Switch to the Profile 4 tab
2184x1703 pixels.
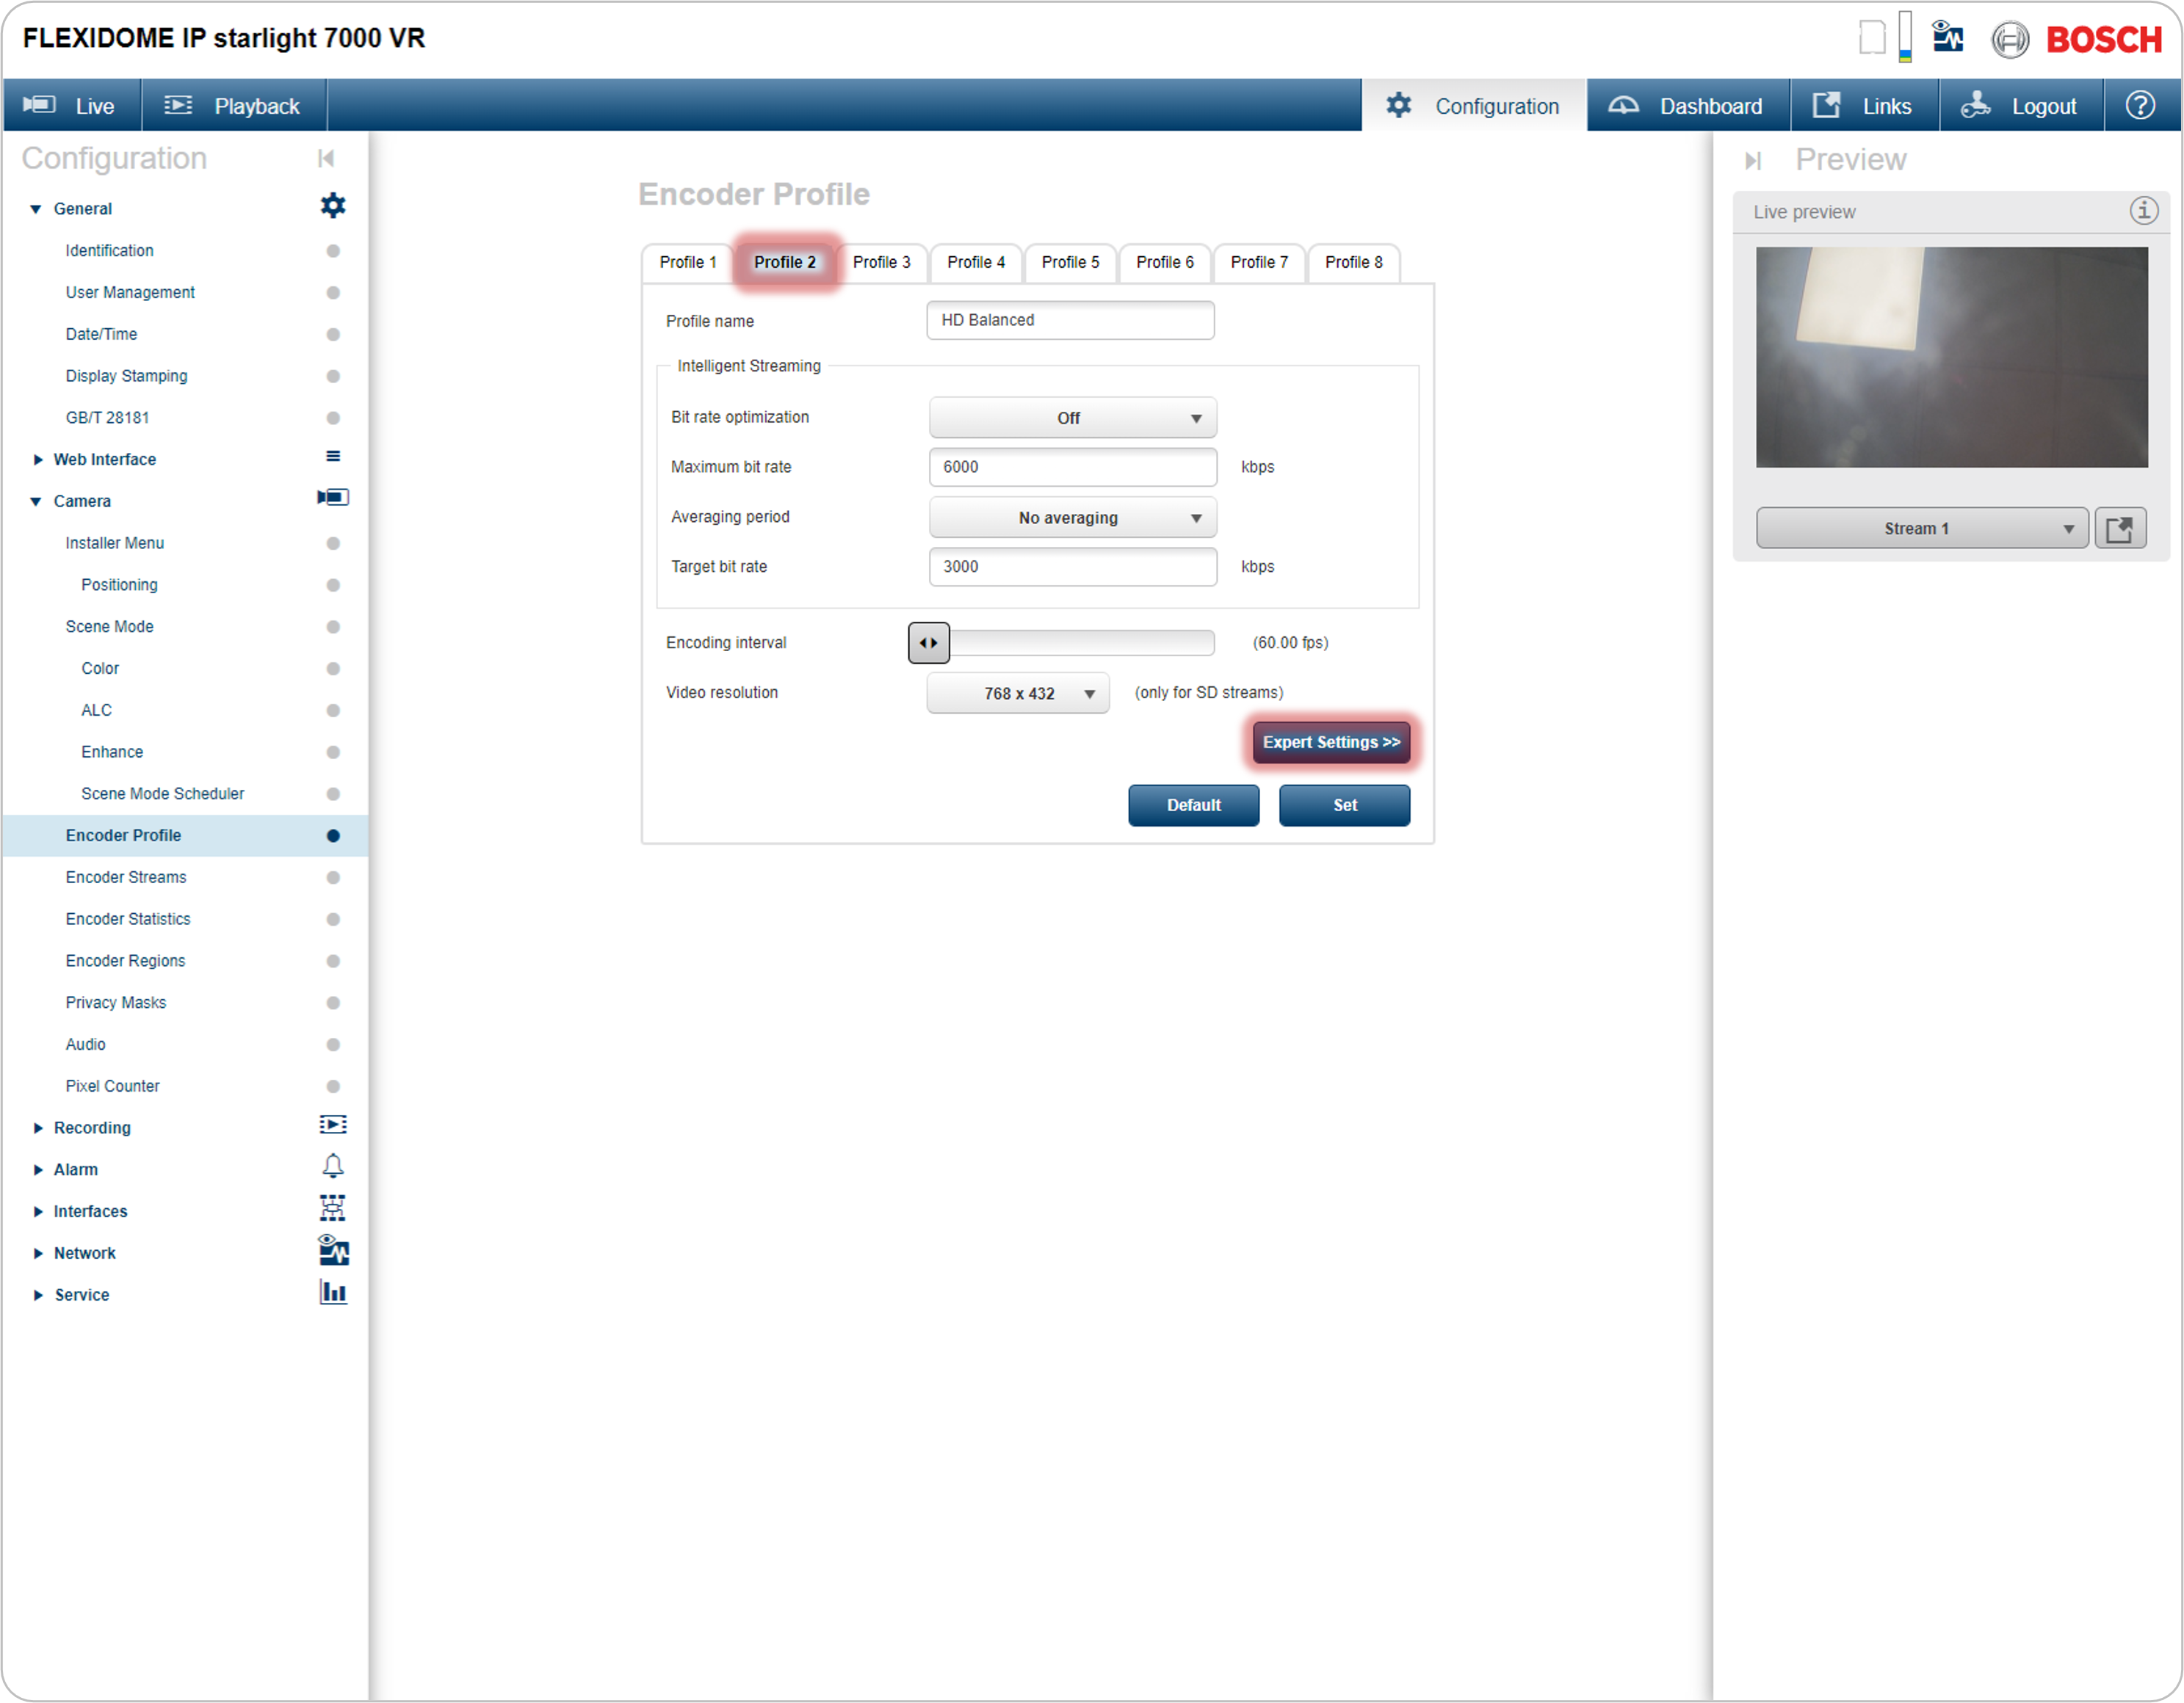[976, 263]
